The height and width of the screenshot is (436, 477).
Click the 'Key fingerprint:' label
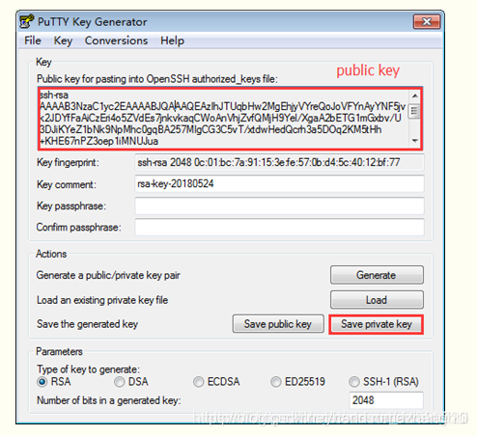(68, 162)
